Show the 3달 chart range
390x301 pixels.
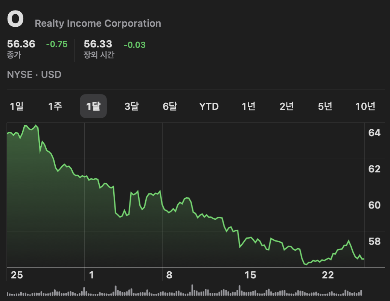(132, 106)
